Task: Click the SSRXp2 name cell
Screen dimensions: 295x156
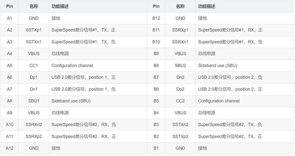Action: pos(34,136)
